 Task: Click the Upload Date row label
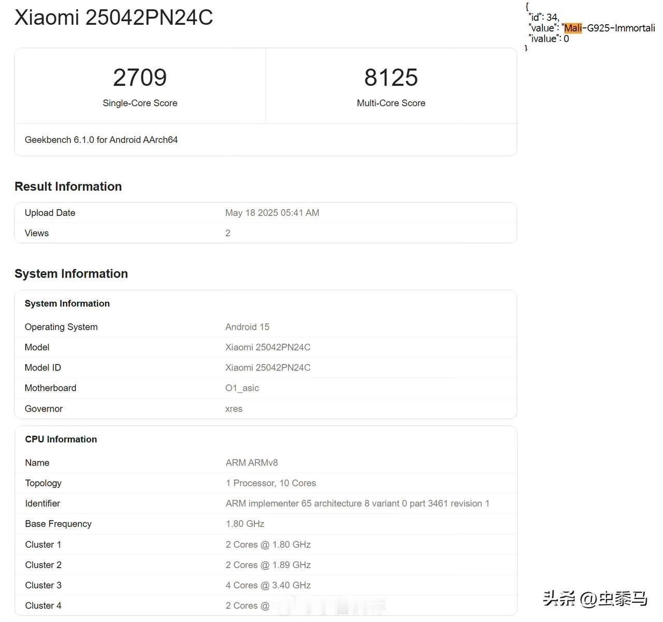point(50,213)
